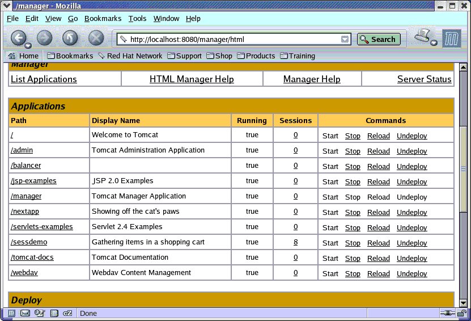Open the Back button history dropdown arrow
This screenshot has width=471, height=321.
coord(28,45)
